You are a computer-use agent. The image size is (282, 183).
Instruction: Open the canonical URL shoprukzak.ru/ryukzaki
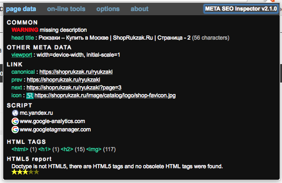(76, 72)
